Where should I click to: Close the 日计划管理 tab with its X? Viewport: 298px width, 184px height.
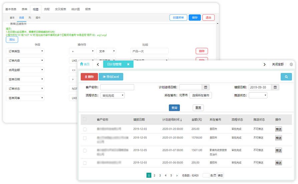pyautogui.click(x=128, y=64)
